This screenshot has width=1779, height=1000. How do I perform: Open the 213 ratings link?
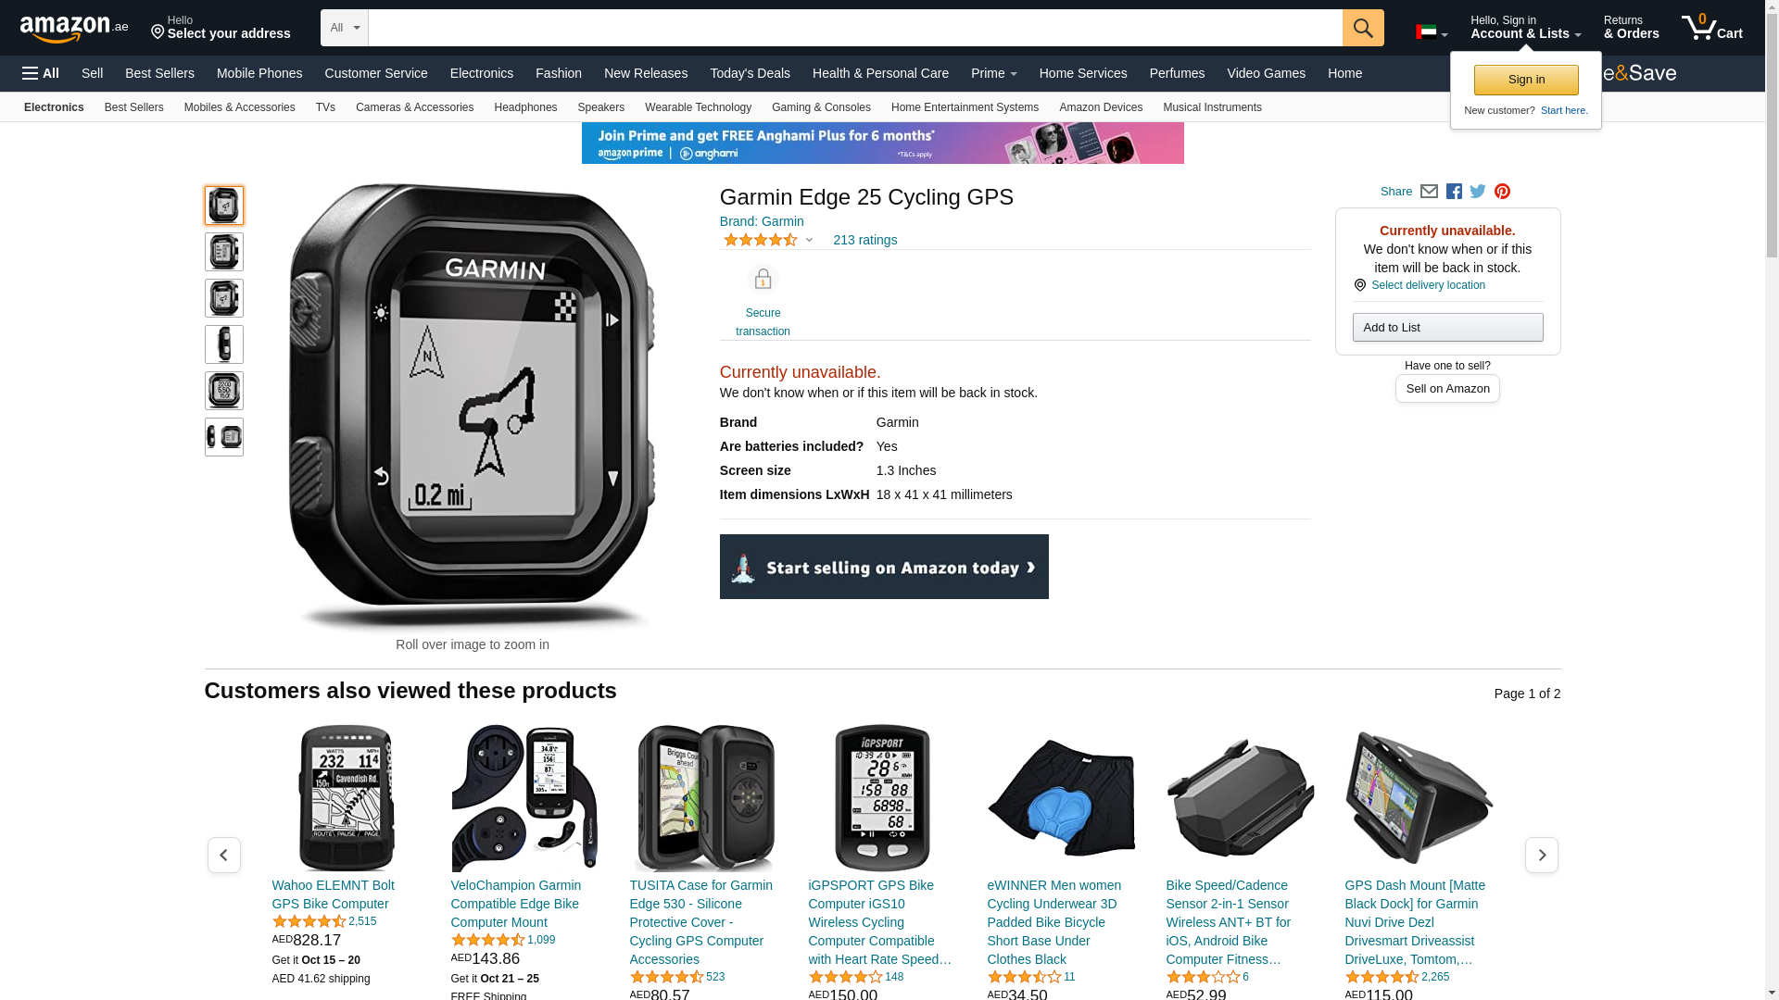coord(864,240)
